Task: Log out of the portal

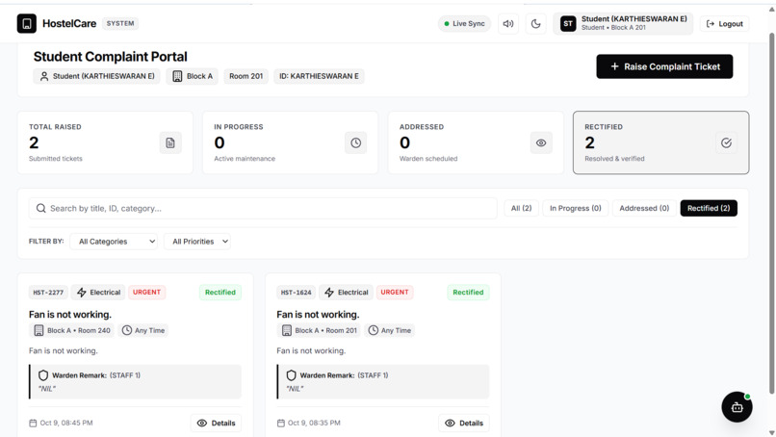Action: click(724, 24)
